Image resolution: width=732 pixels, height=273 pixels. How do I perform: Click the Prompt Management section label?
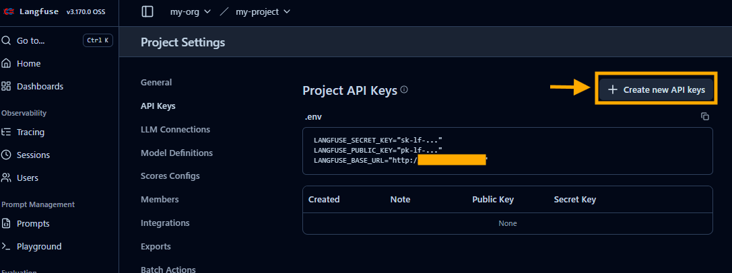(x=38, y=204)
